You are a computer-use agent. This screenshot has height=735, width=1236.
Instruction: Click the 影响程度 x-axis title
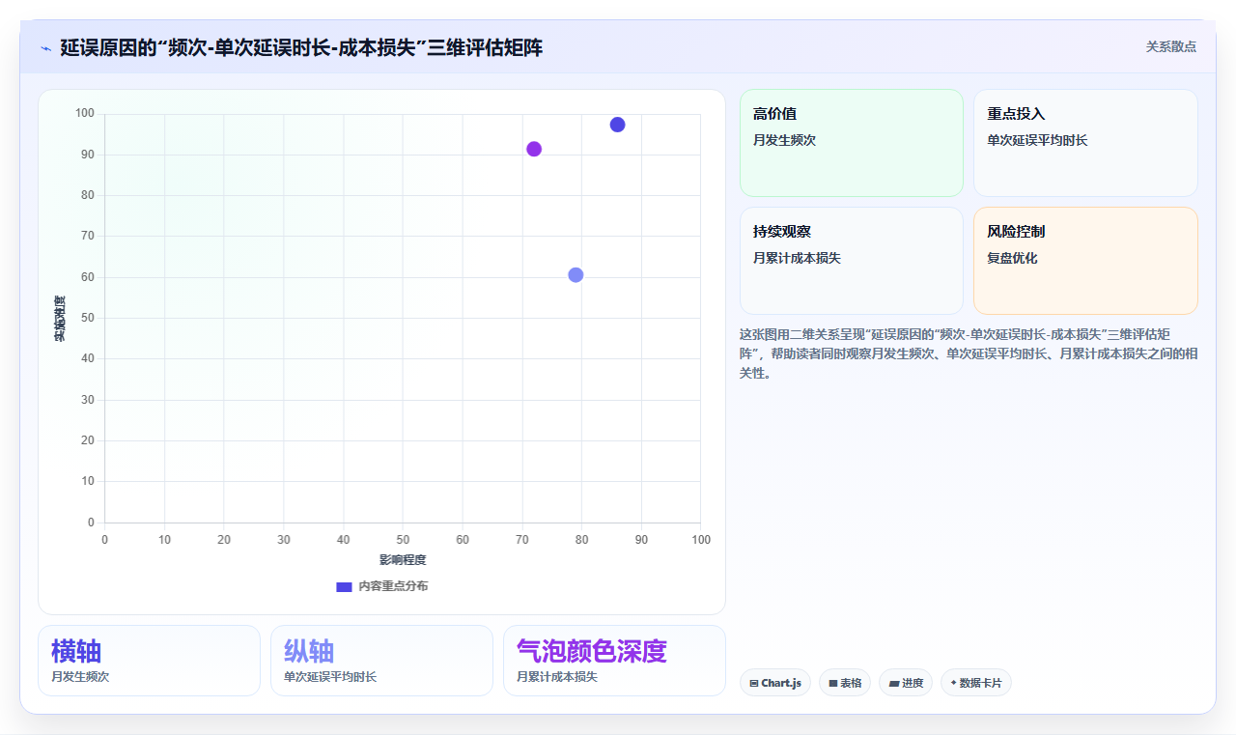403,560
